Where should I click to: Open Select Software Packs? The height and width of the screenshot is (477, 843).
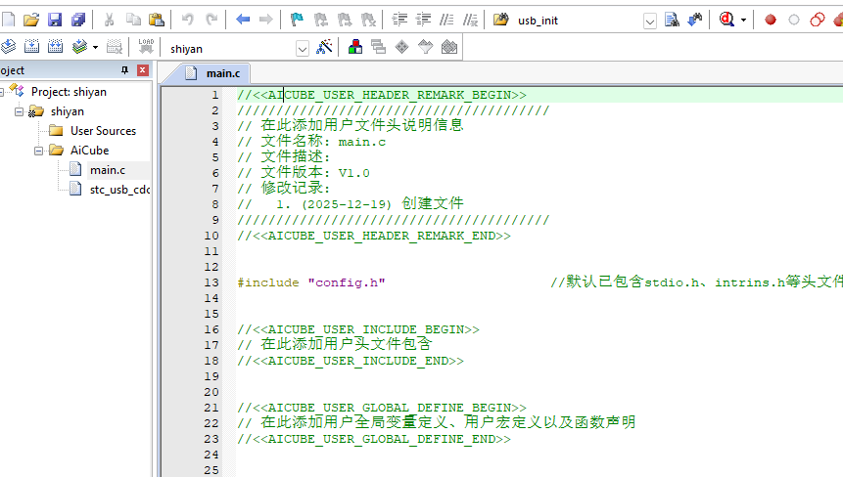[425, 47]
